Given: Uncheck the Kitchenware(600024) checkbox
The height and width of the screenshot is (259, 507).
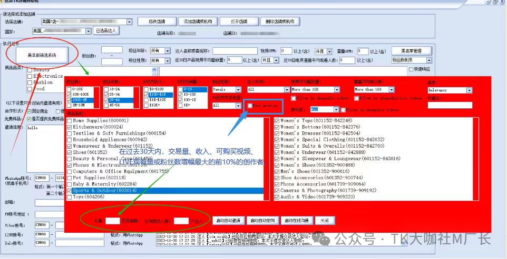Looking at the screenshot, I should pyautogui.click(x=70, y=127).
